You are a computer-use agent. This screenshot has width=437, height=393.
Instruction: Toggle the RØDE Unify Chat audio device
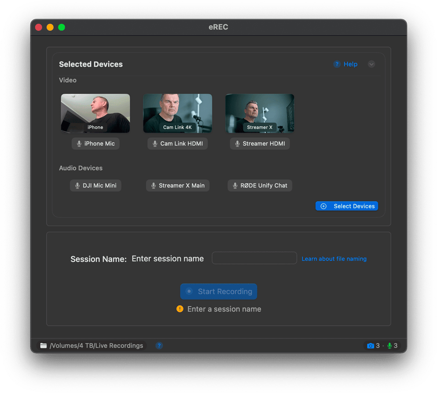[260, 186]
